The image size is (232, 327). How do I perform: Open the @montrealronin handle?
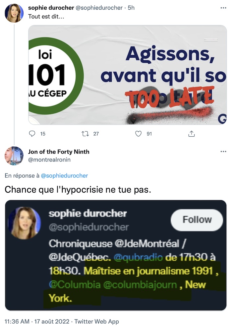click(49, 160)
